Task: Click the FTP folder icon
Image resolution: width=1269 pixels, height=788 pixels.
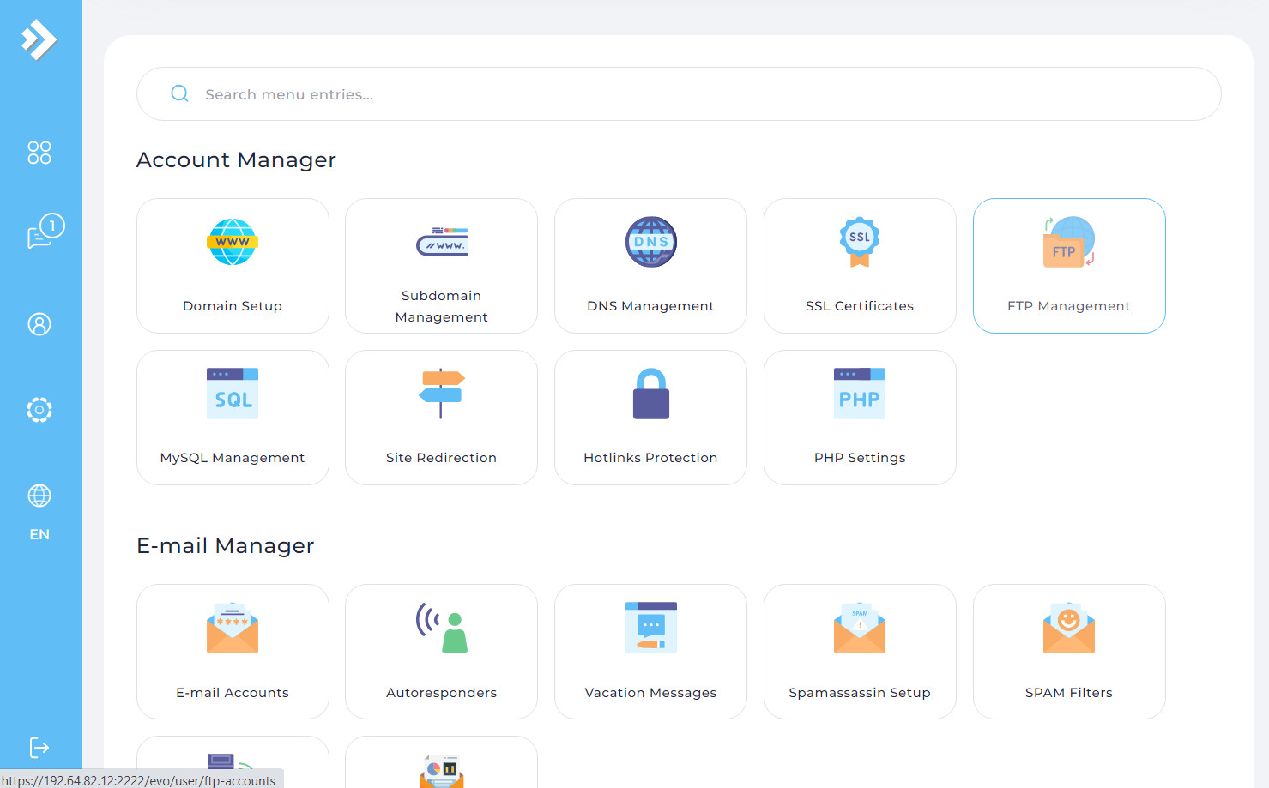Action: [1069, 242]
